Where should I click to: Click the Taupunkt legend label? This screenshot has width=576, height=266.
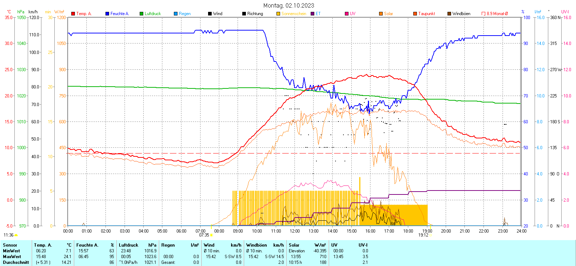point(427,14)
